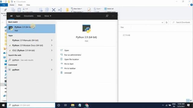This screenshot has height=108, width=193.
Task: Expand Python 3.9 Manuals chevron
Action: [x=52, y=40]
